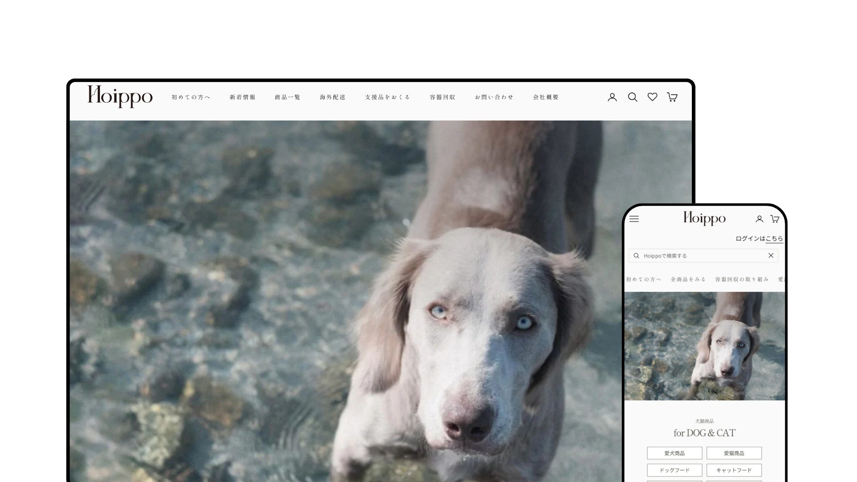
Task: Open the wishlist heart icon
Action: [652, 97]
